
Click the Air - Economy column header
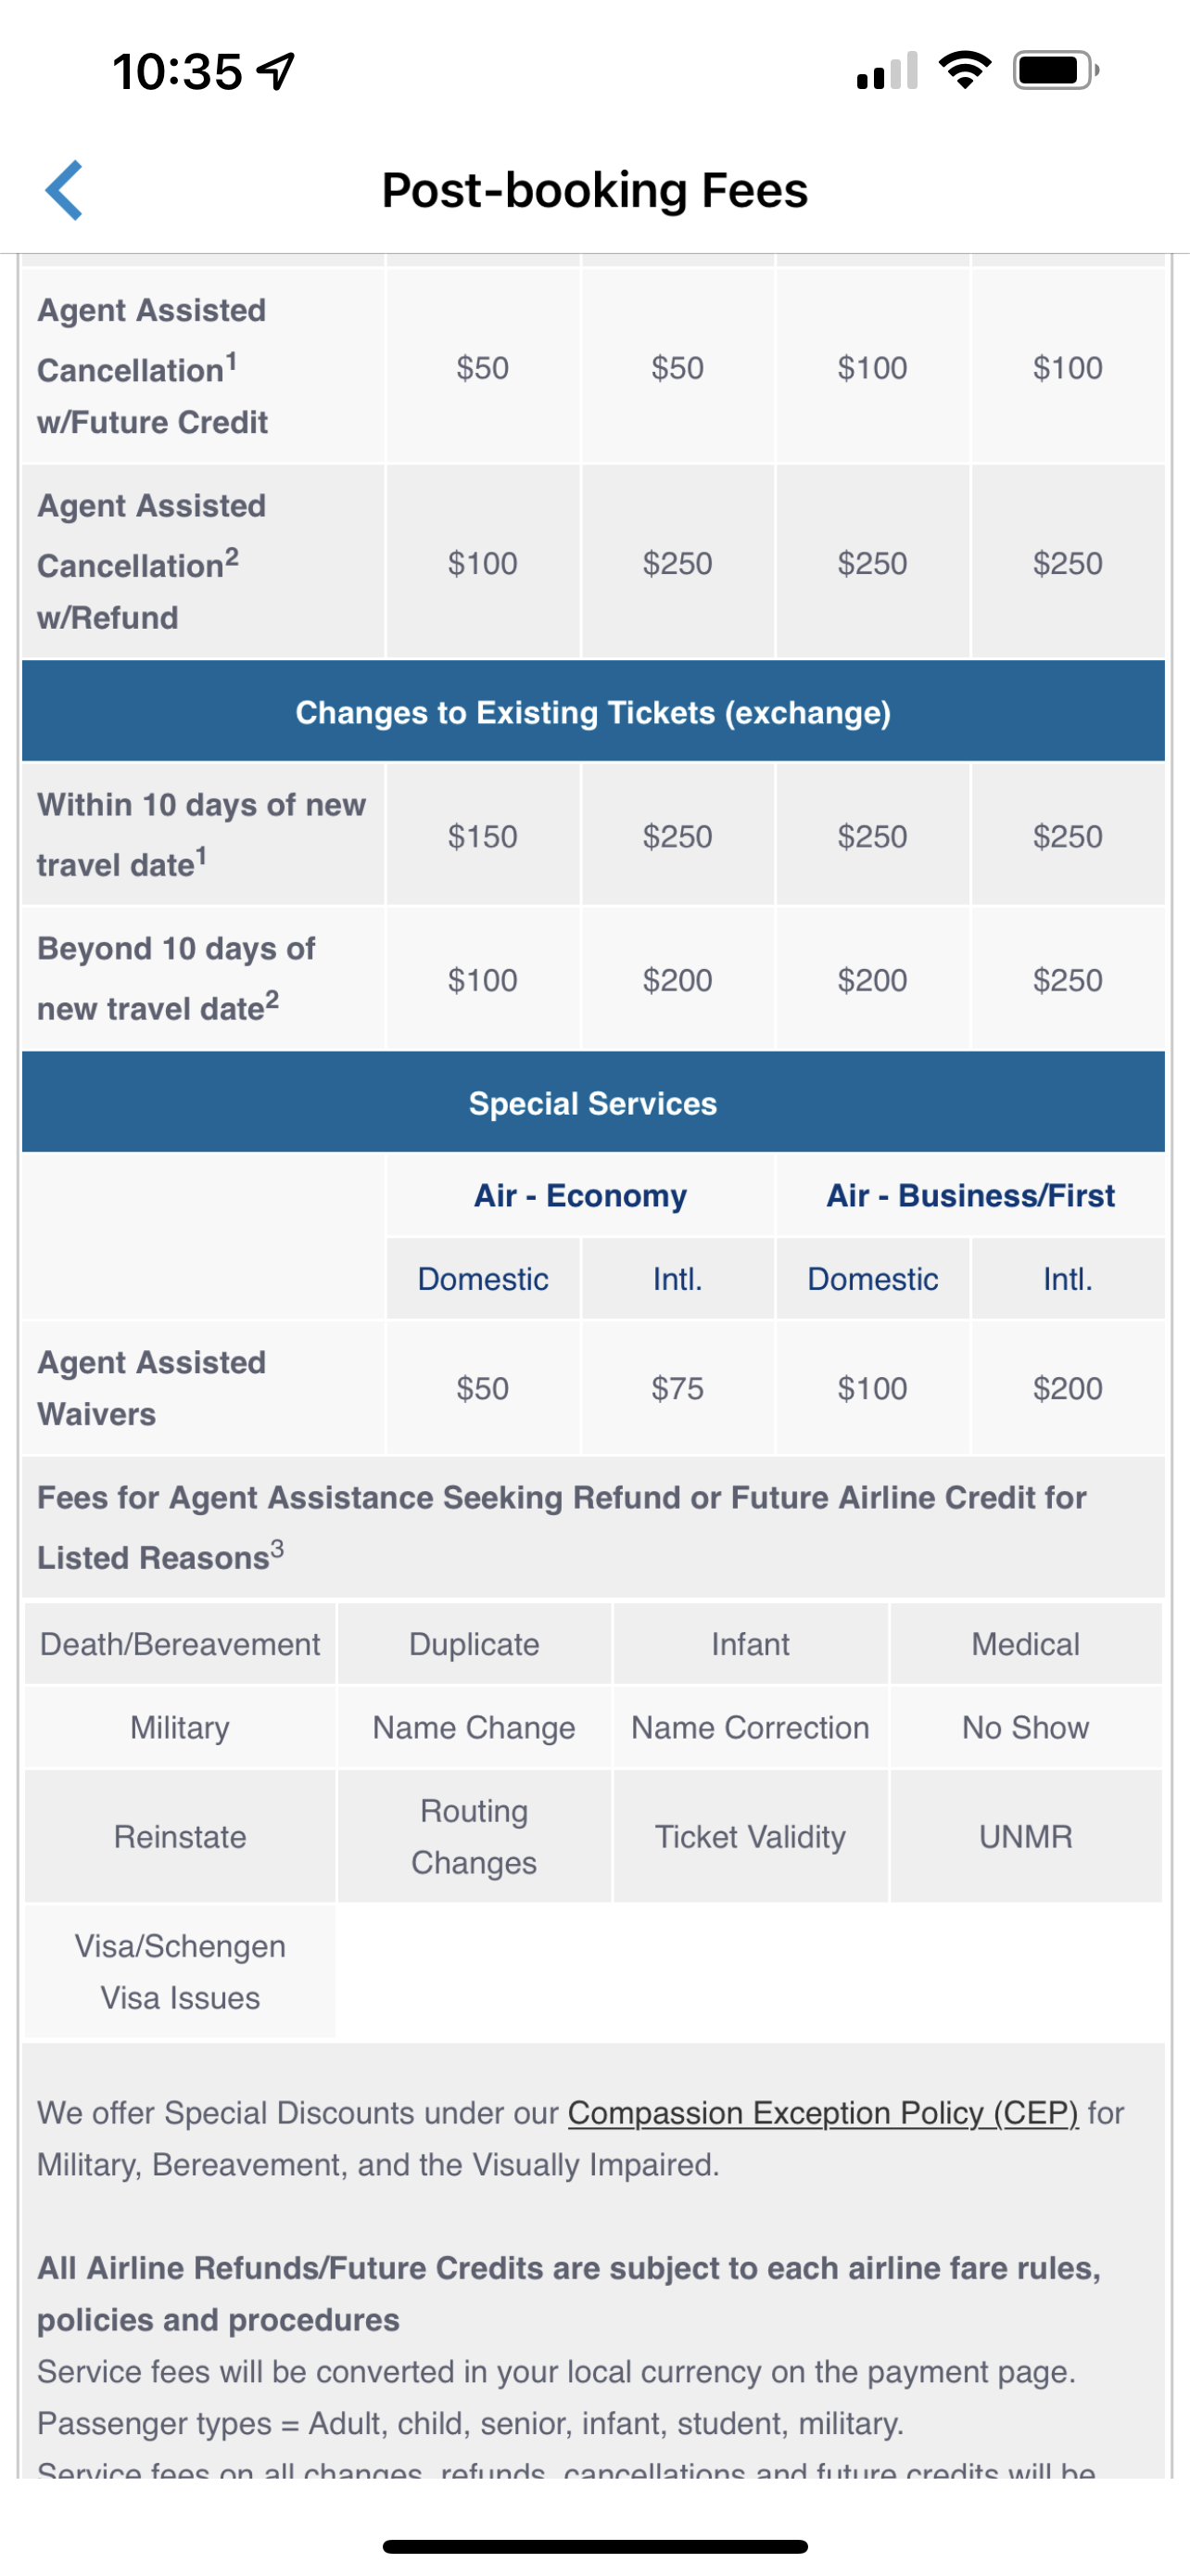(x=580, y=1195)
